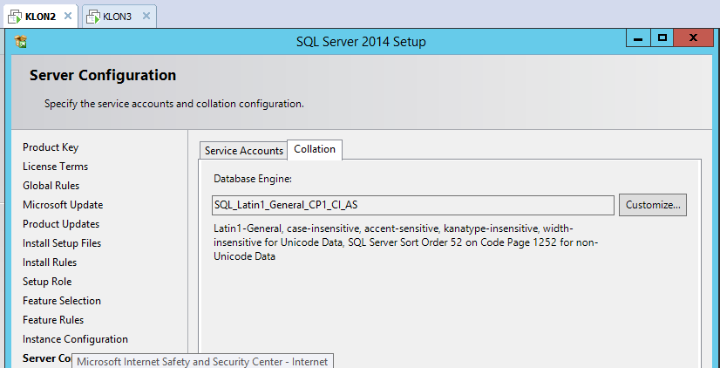Screen dimensions: 720x368
Task: Switch to the KLON3 tab
Action: (117, 16)
